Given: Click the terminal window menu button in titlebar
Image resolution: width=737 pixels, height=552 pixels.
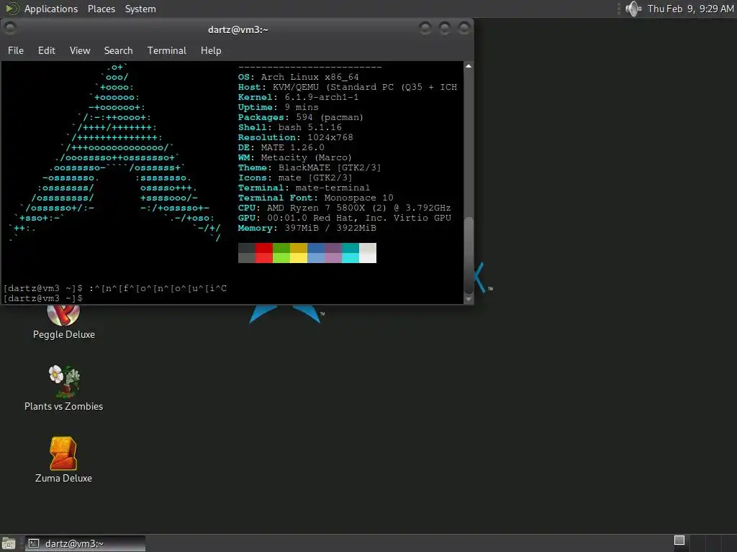Looking at the screenshot, I should 10,29.
